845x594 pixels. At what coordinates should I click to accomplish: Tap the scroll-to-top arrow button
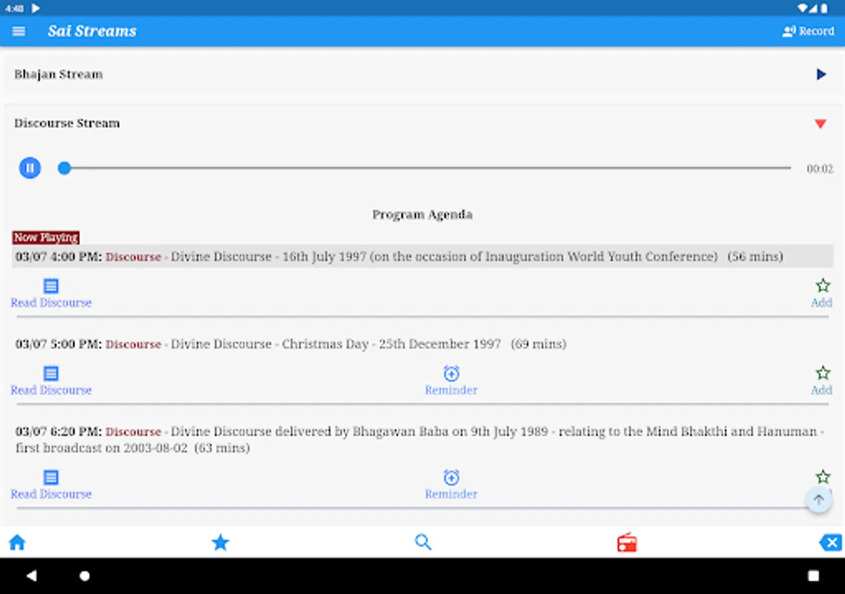(x=819, y=500)
